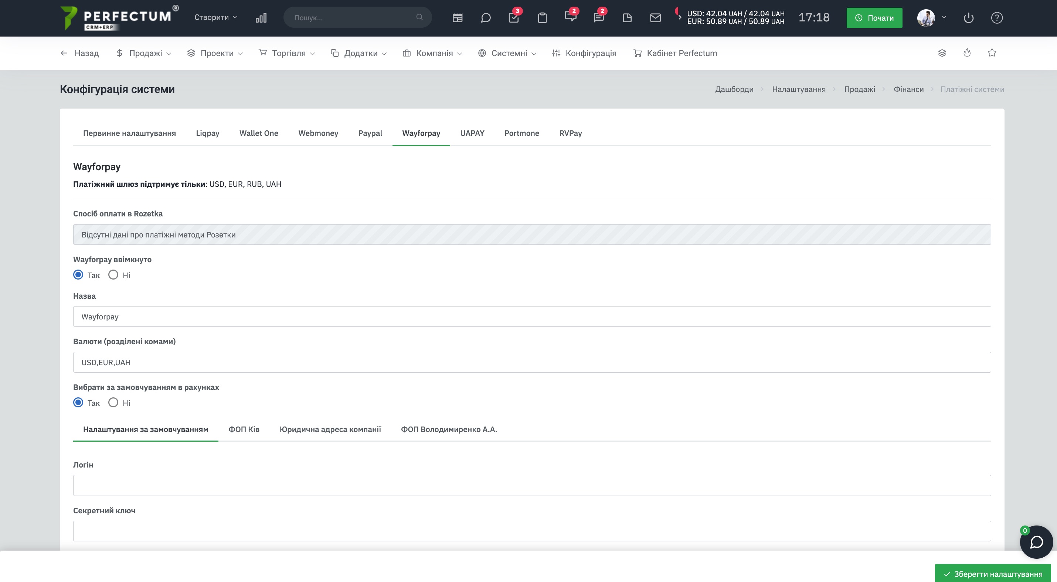Screen dimensions: 1057x582
Task: Go to Фінанси breadcrumb
Action: click(908, 89)
